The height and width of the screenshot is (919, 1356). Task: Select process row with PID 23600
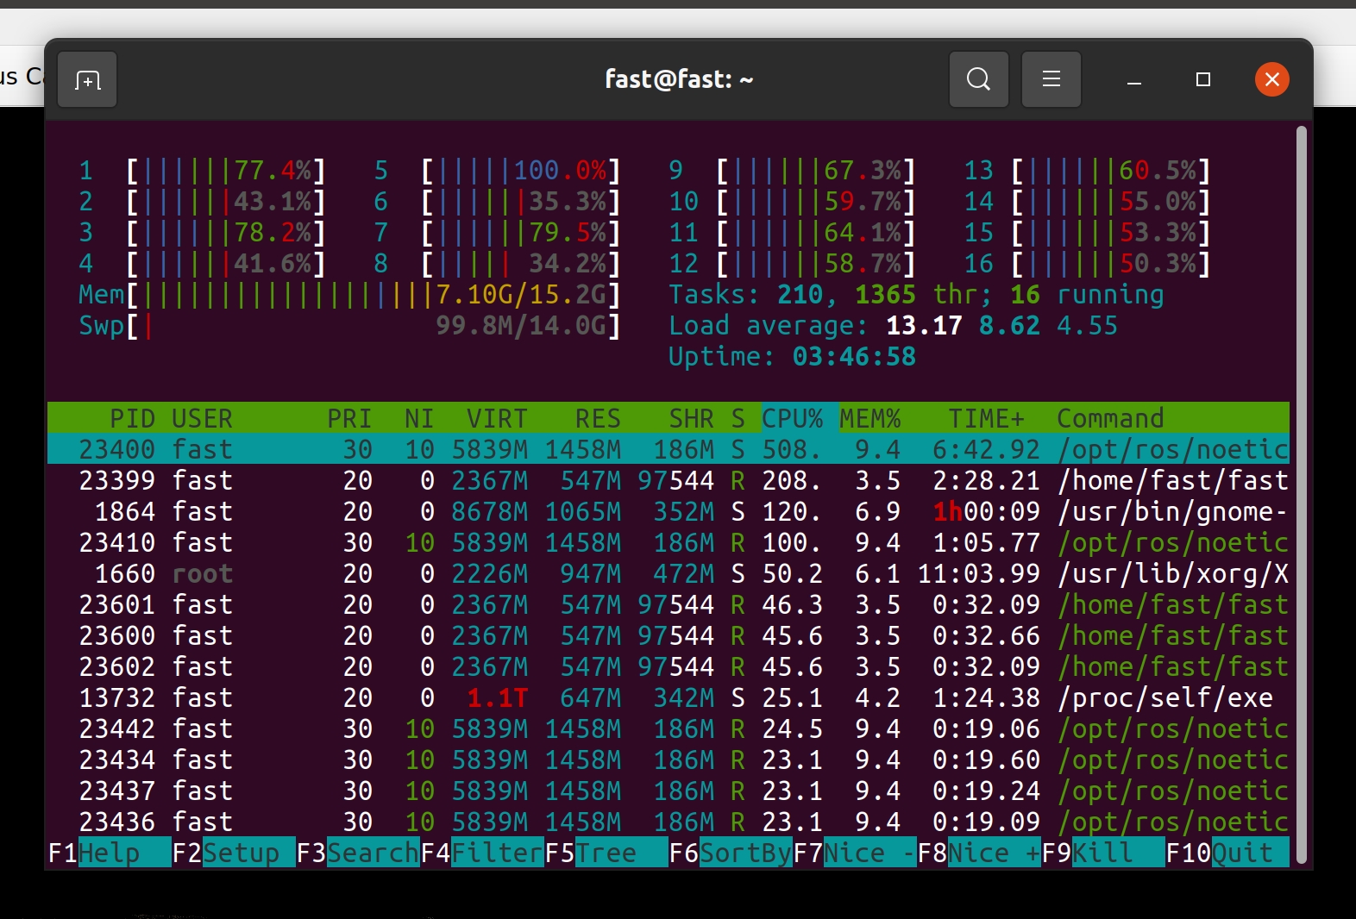tap(669, 635)
